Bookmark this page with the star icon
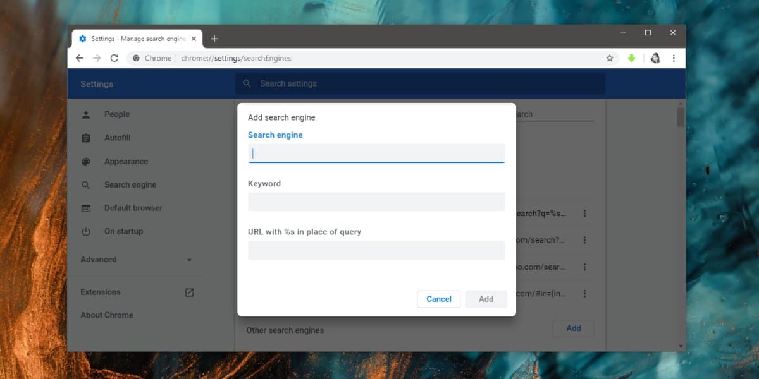Viewport: 759px width, 379px height. (610, 58)
